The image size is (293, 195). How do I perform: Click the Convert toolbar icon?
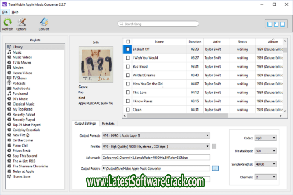click(44, 22)
